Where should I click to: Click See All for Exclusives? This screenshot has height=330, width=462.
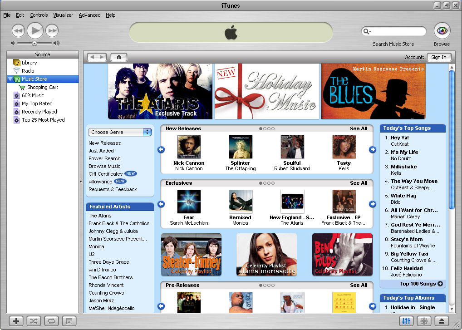point(359,183)
